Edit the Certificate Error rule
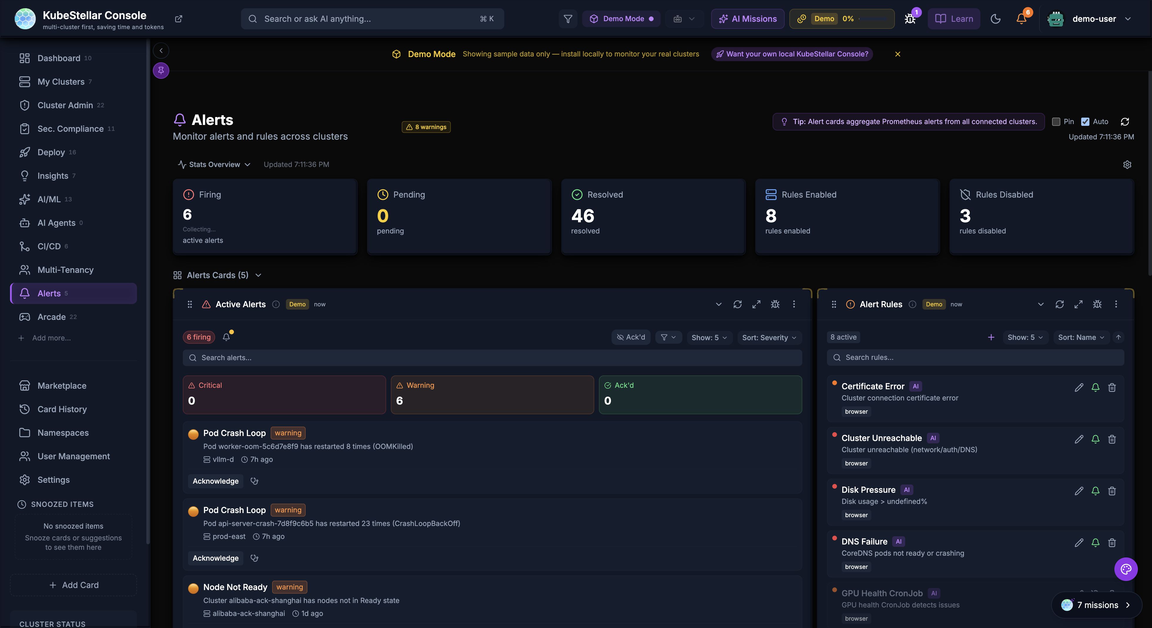The width and height of the screenshot is (1152, 628). (x=1079, y=388)
